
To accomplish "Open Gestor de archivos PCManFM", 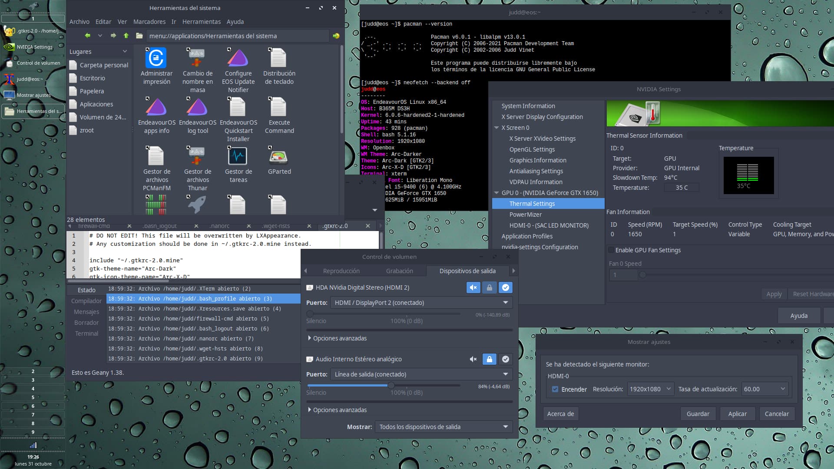I will pyautogui.click(x=156, y=168).
